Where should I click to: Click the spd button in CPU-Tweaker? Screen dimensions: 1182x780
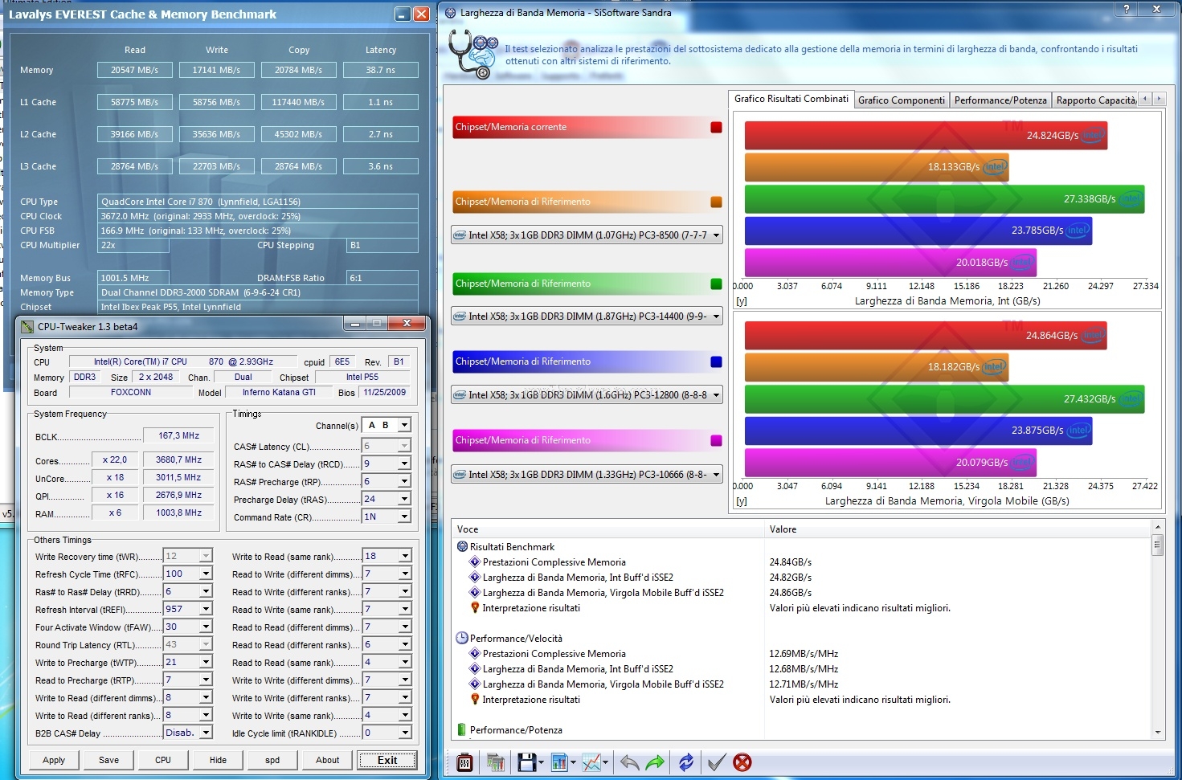[x=272, y=760]
